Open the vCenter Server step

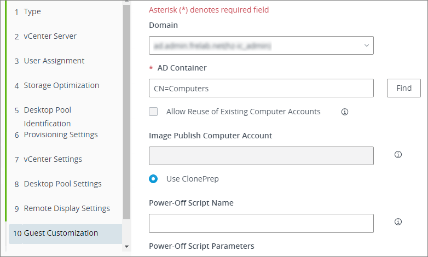point(50,36)
